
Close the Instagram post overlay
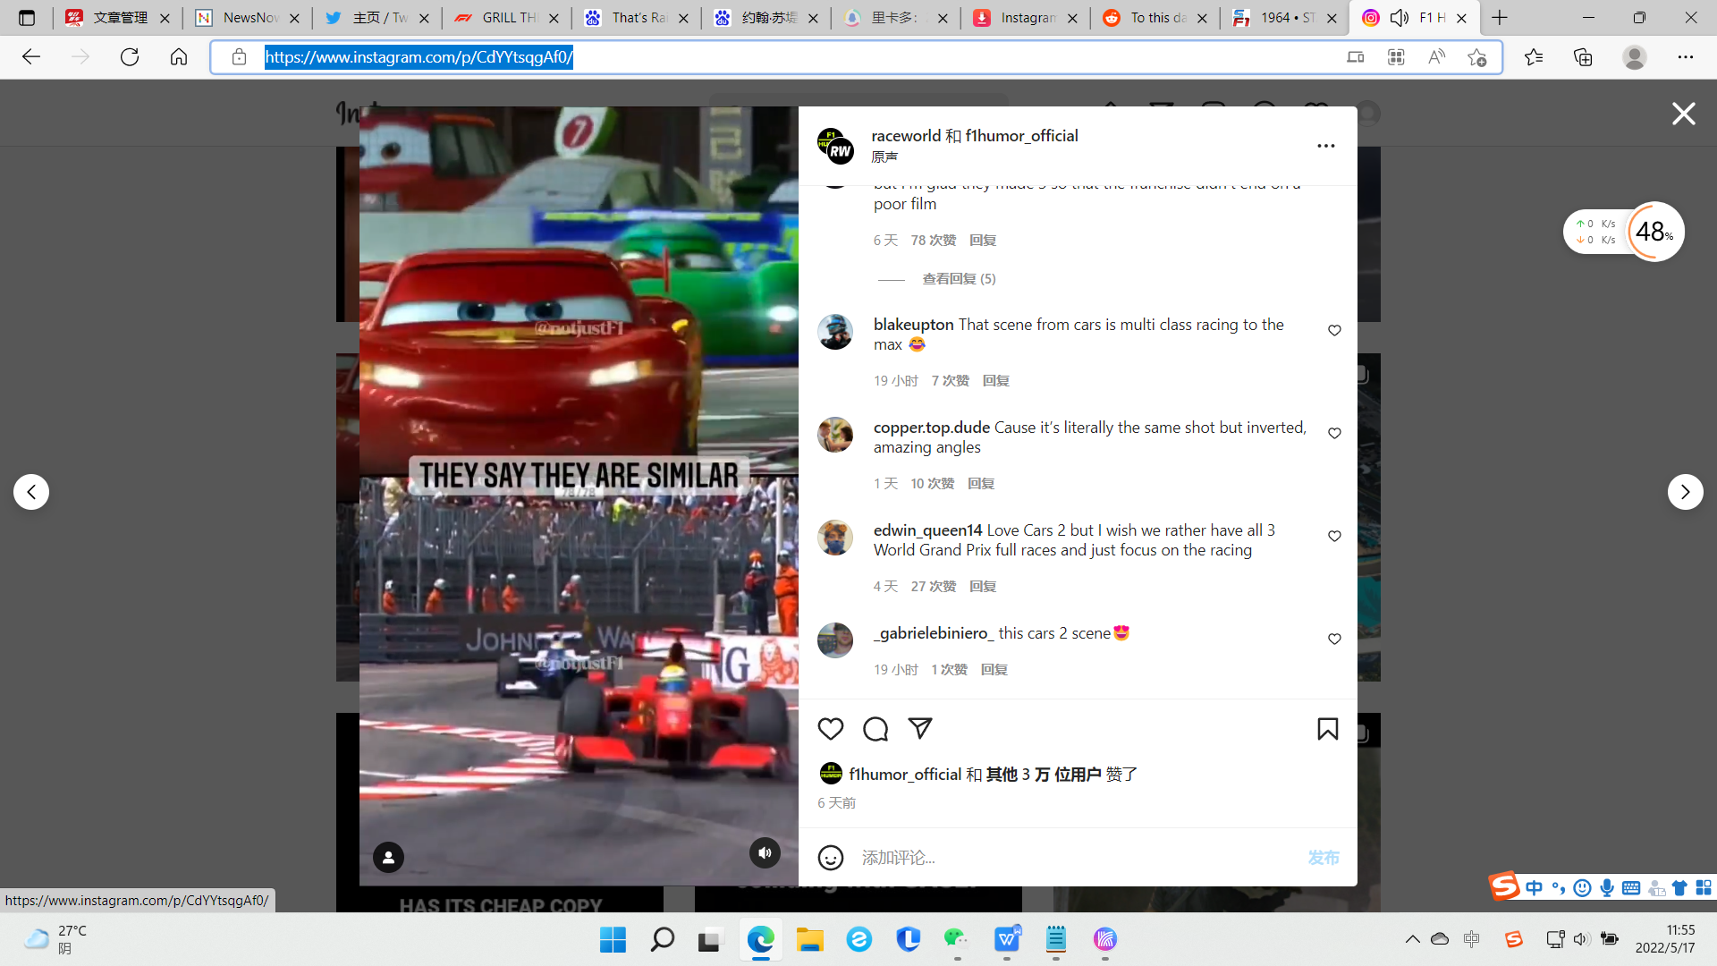pyautogui.click(x=1684, y=114)
